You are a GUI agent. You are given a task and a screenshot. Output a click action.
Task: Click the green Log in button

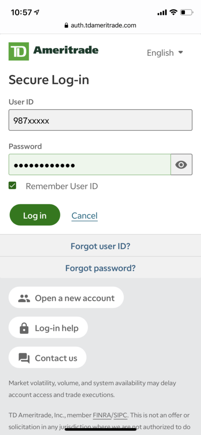pyautogui.click(x=35, y=215)
